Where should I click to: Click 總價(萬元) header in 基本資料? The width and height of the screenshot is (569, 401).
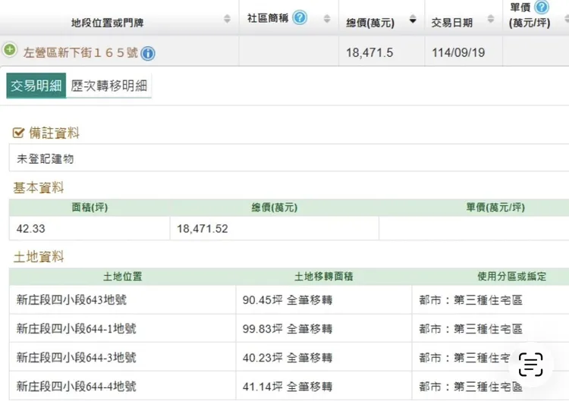pyautogui.click(x=275, y=208)
